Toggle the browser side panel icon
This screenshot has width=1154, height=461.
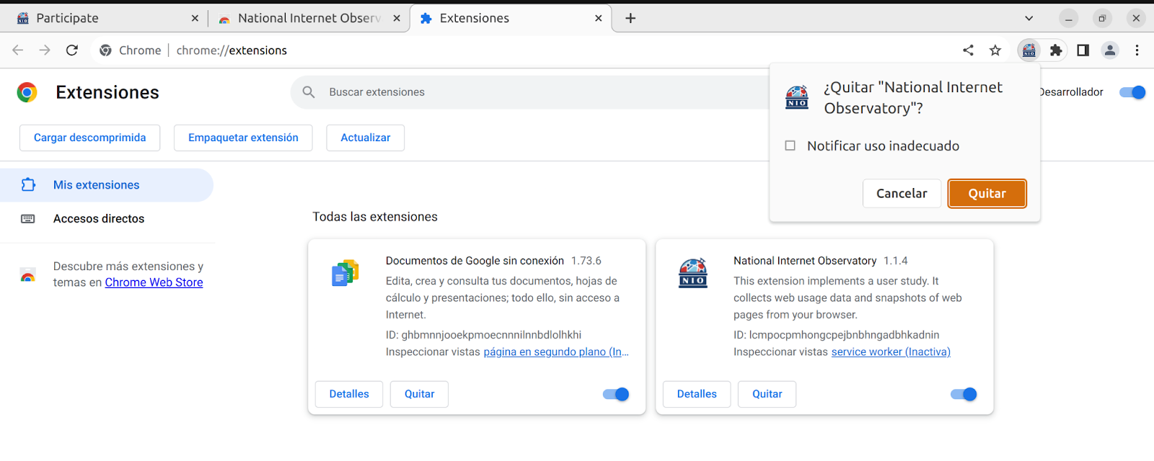[x=1083, y=50]
